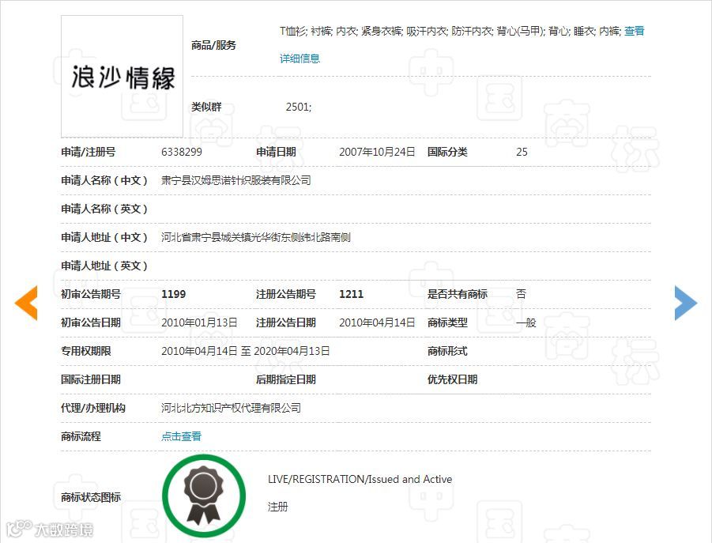Select status text LIVE/REGISTRATION/Issued and Active

pos(360,480)
